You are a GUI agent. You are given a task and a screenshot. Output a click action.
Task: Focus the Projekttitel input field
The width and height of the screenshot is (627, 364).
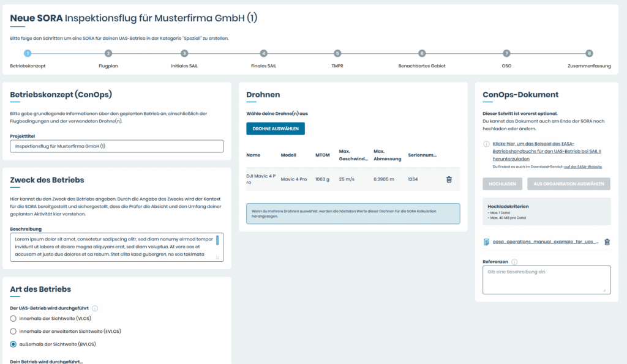(x=117, y=146)
